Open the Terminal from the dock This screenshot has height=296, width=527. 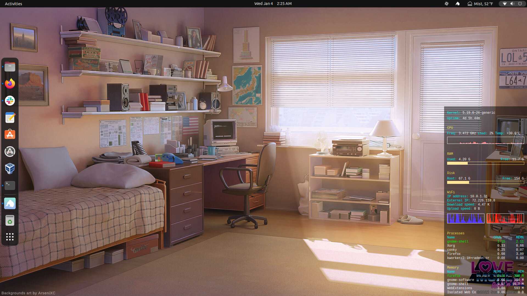point(10,186)
